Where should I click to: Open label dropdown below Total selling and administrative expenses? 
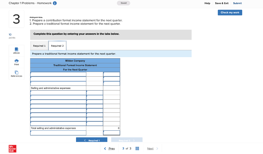pos(58,133)
